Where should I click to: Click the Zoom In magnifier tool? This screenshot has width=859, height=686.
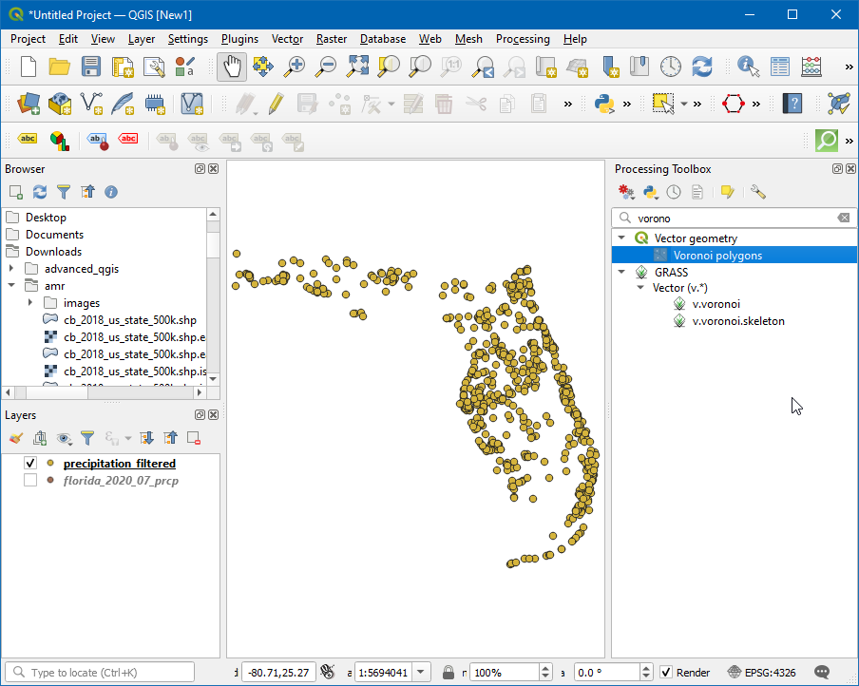tap(296, 67)
